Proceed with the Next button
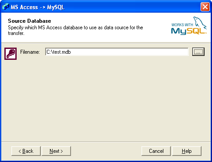 56,151
